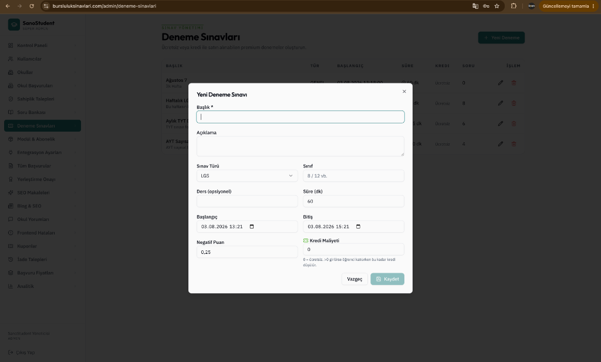This screenshot has width=601, height=362.
Task: Delete the Ağustos 7 exam row
Action: 514,83
